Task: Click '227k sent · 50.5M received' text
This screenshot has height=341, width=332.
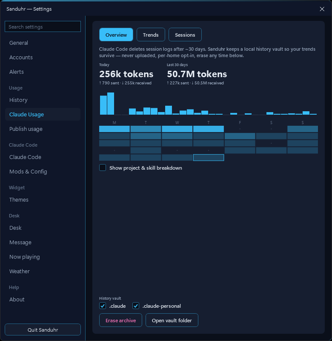Action: point(195,83)
